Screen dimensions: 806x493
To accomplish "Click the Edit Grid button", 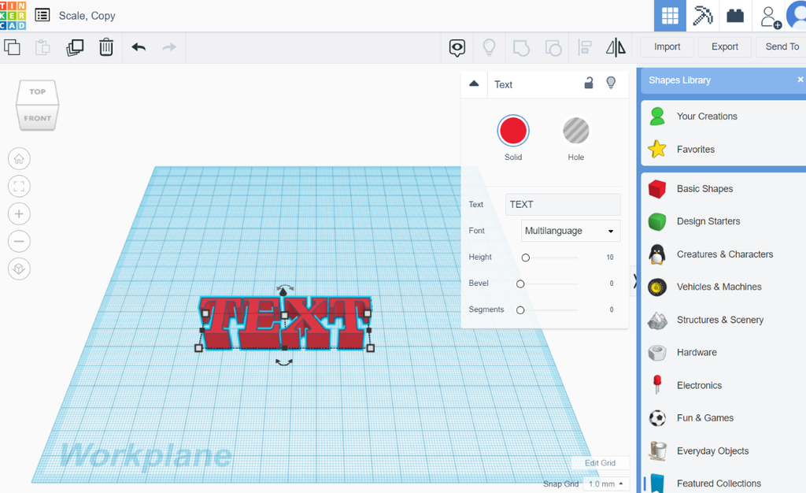I will pyautogui.click(x=600, y=462).
